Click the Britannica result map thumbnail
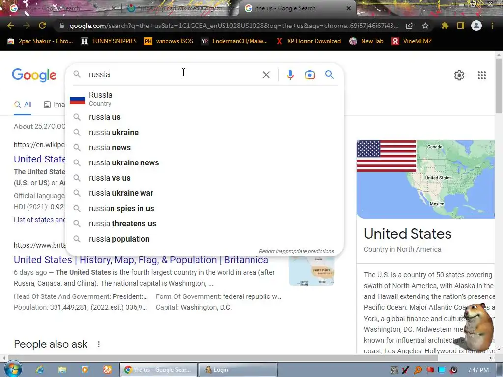 click(311, 271)
